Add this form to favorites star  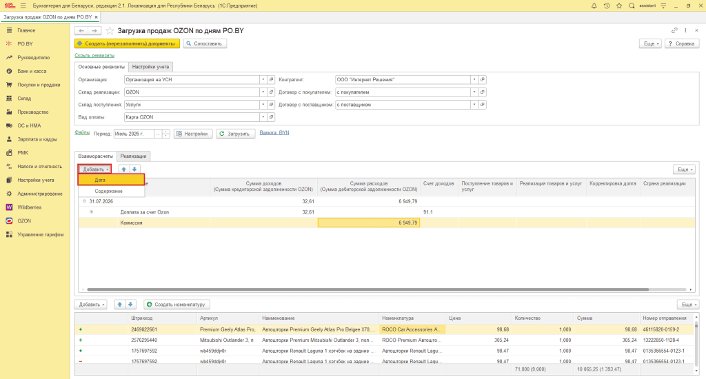click(x=110, y=30)
